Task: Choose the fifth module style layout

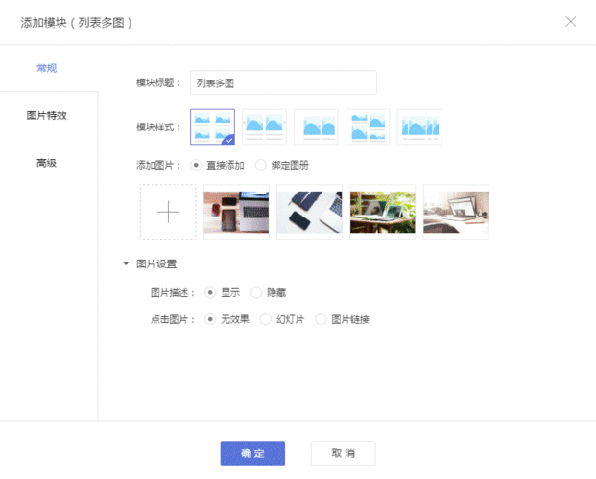Action: pyautogui.click(x=419, y=126)
